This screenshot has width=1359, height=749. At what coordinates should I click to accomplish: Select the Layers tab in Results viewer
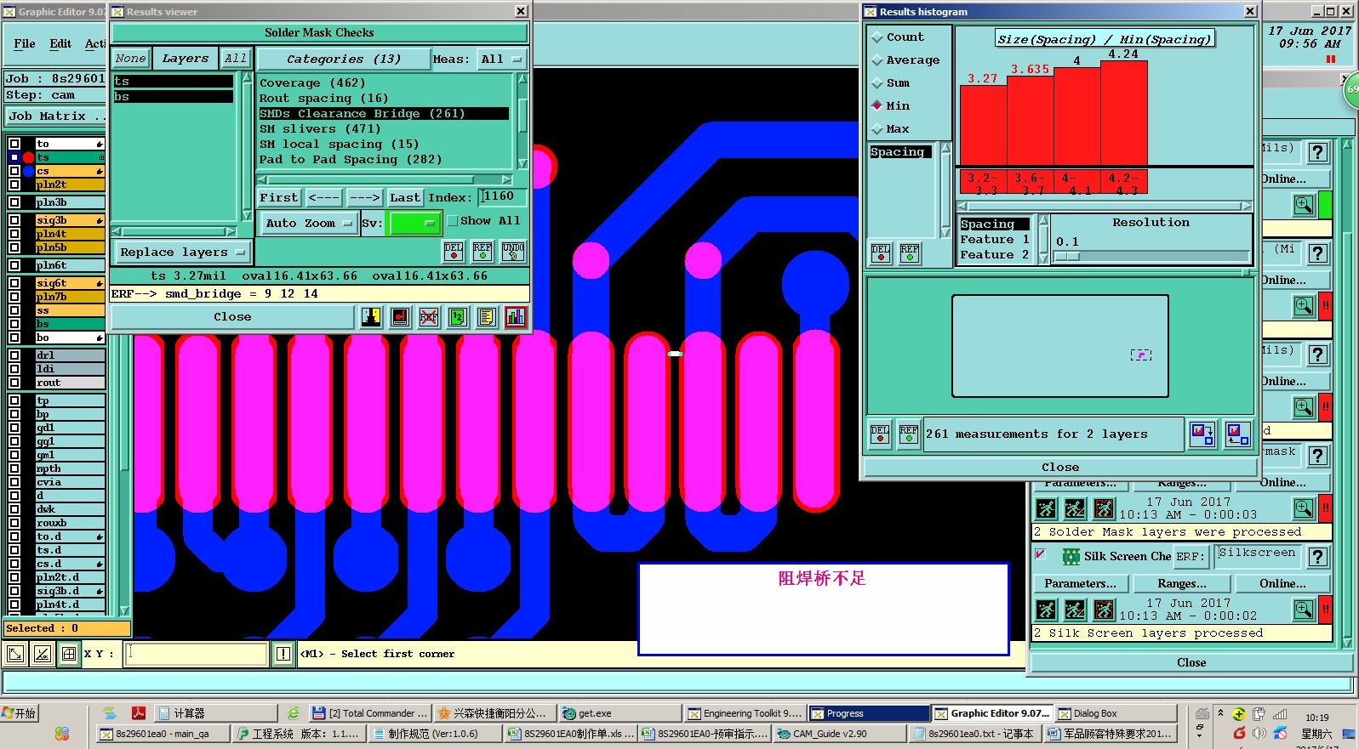click(x=185, y=59)
